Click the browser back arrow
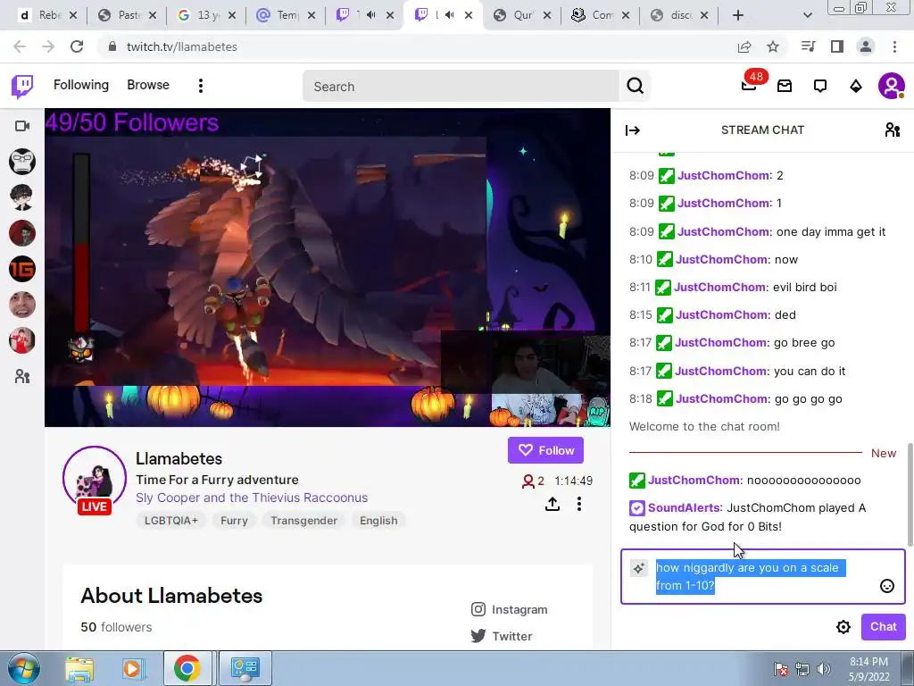 (x=20, y=46)
